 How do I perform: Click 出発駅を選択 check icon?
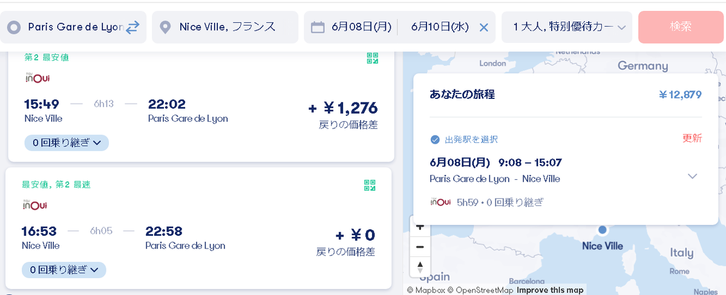pos(434,139)
